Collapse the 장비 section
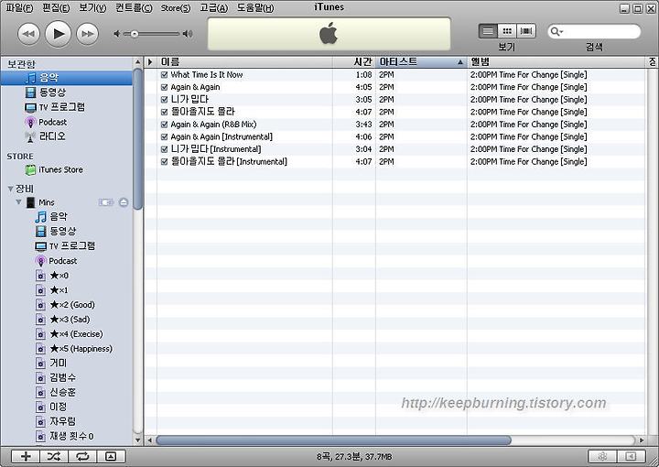Image resolution: width=659 pixels, height=467 pixels. pyautogui.click(x=10, y=190)
